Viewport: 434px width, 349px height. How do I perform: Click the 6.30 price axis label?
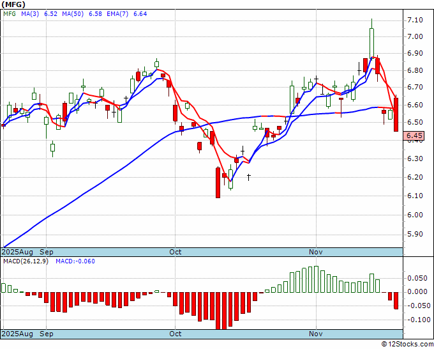click(415, 159)
